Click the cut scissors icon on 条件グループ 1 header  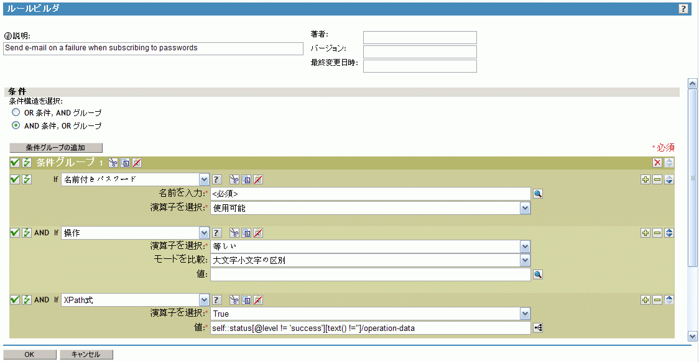(x=113, y=163)
